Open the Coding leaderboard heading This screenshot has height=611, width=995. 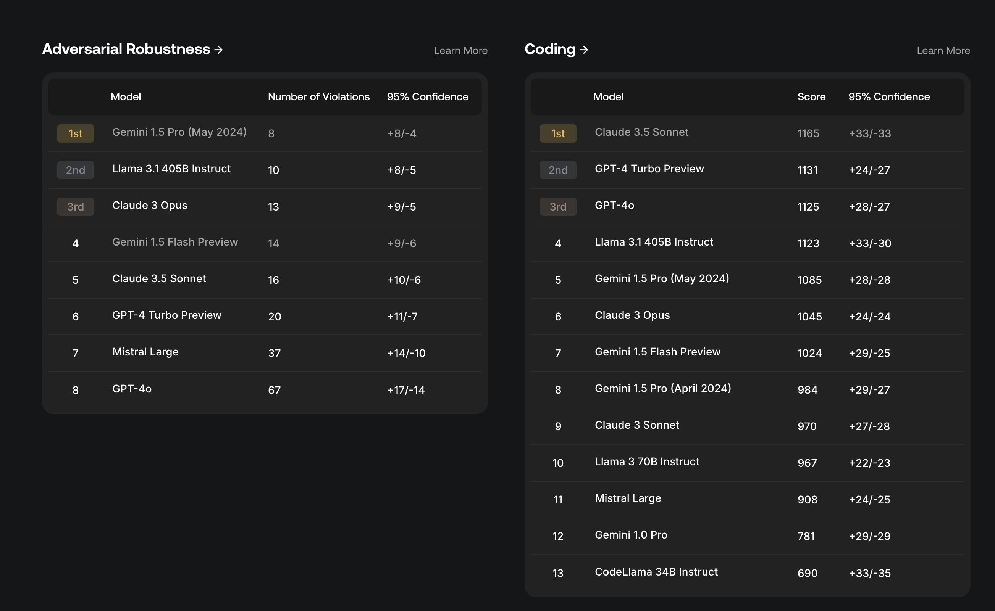pyautogui.click(x=550, y=49)
